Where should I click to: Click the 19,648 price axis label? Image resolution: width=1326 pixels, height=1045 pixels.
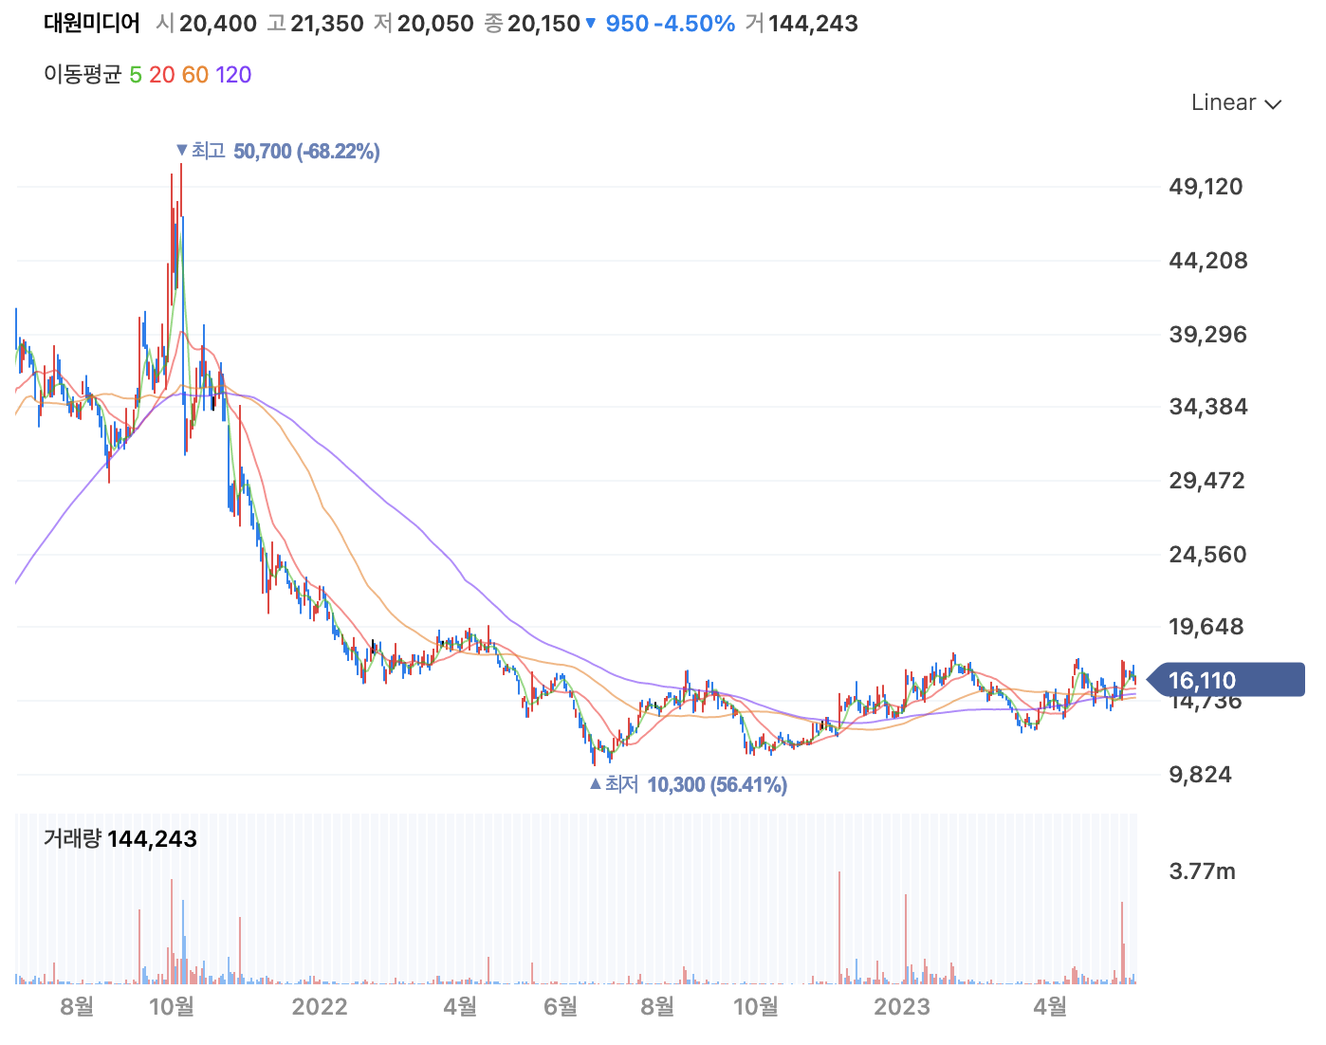pos(1206,627)
